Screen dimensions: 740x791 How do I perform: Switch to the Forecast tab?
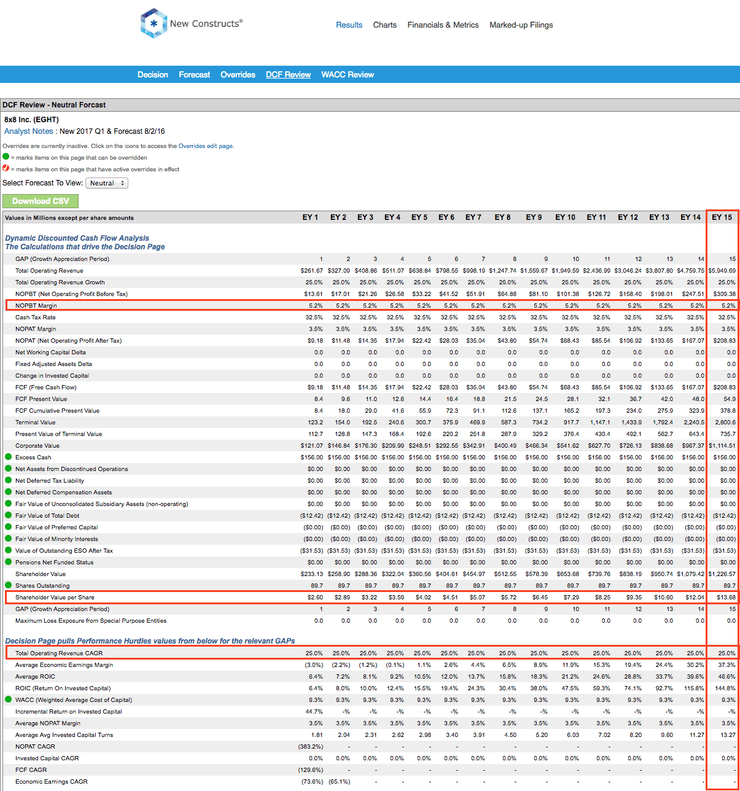pos(195,74)
